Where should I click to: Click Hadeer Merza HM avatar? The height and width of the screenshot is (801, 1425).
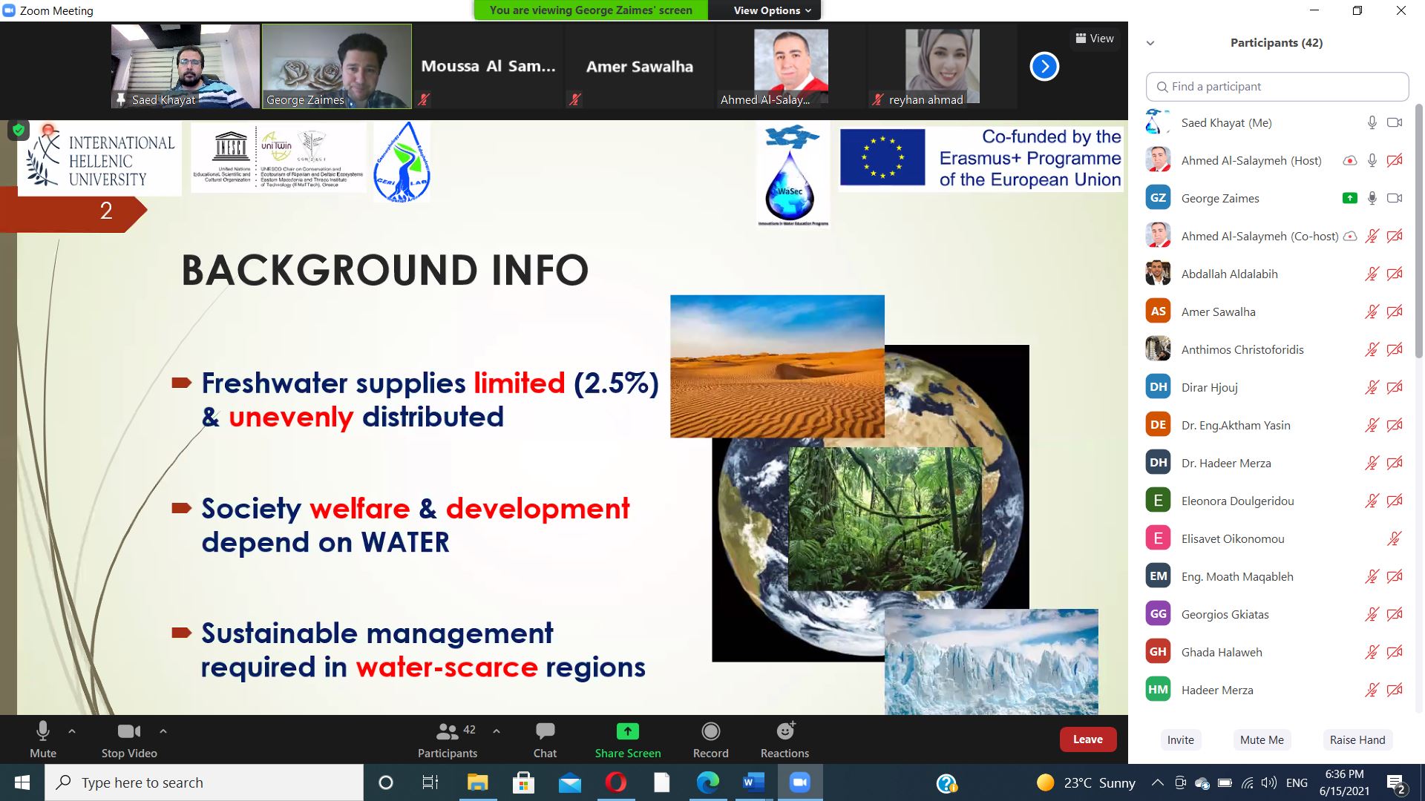pos(1158,689)
